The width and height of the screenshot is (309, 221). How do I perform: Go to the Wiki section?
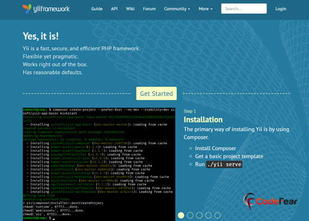coord(130,9)
